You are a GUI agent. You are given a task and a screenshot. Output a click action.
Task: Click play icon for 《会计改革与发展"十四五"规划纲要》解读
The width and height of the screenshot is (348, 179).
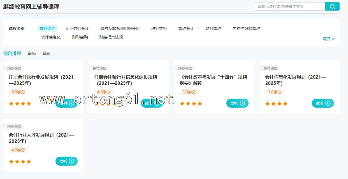click(242, 103)
